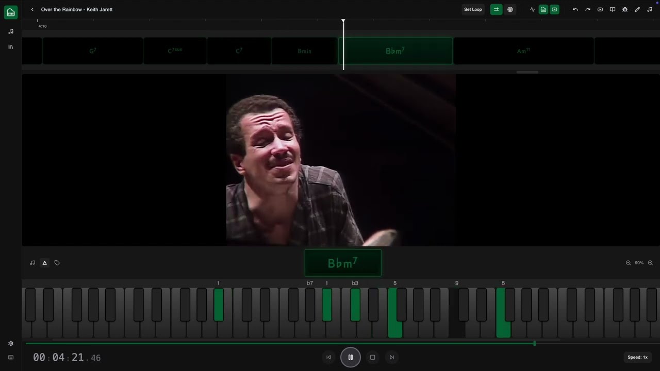Toggle the green sliders settings button
The height and width of the screenshot is (371, 660).
pyautogui.click(x=497, y=9)
